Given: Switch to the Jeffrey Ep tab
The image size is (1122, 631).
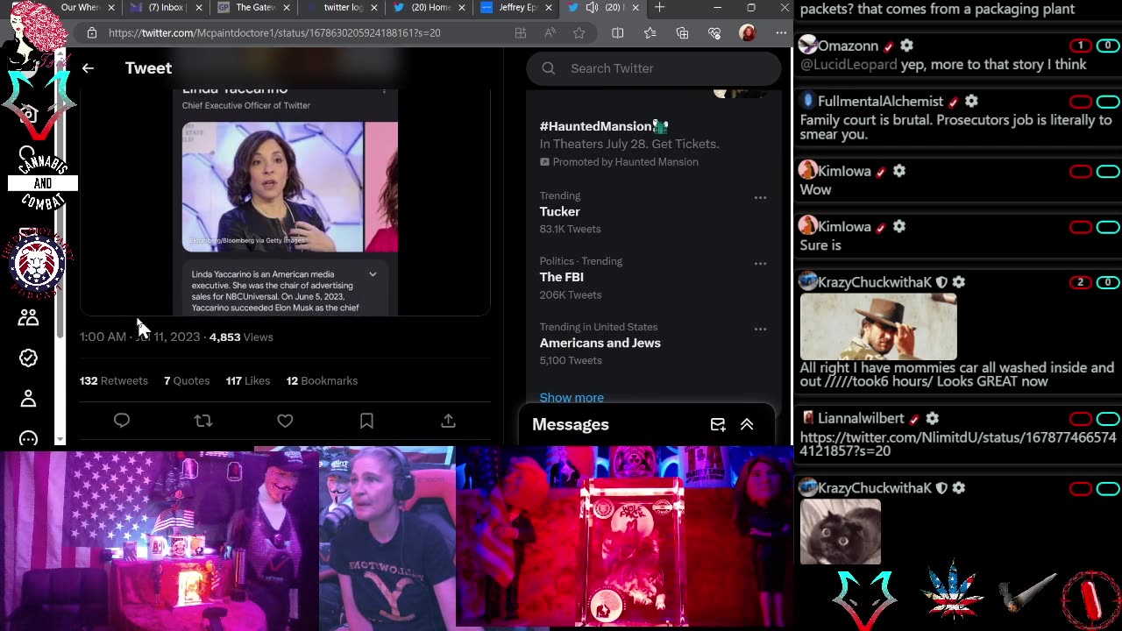Looking at the screenshot, I should pyautogui.click(x=517, y=8).
